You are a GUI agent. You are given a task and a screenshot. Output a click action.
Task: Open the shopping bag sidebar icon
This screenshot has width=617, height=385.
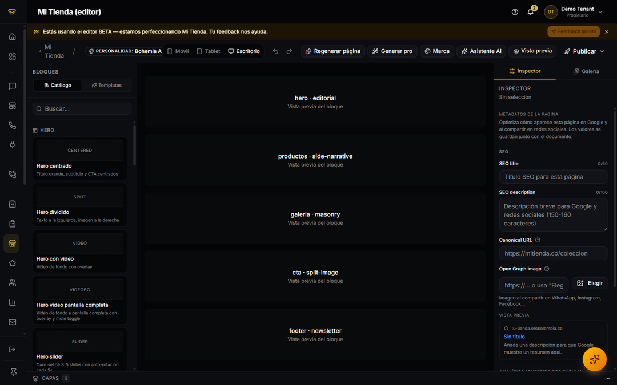pos(12,204)
